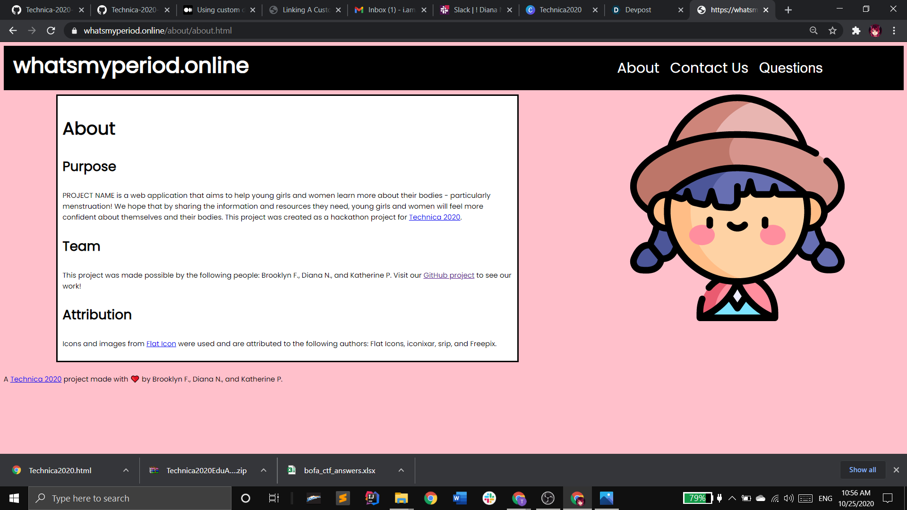Image resolution: width=907 pixels, height=510 pixels.
Task: Open Slack from the taskbar
Action: (x=489, y=498)
